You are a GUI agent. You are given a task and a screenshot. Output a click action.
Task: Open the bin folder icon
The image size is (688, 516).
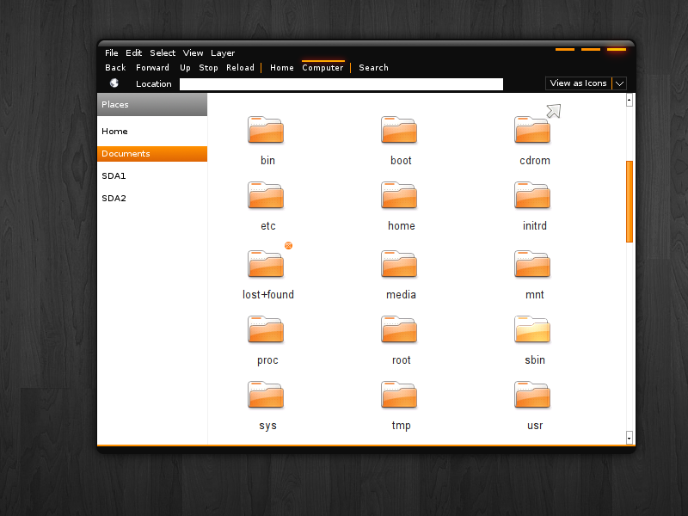click(x=266, y=130)
